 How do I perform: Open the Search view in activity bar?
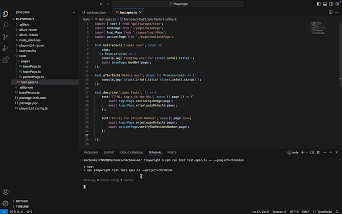tap(6, 25)
